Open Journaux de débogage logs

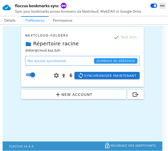(115, 61)
